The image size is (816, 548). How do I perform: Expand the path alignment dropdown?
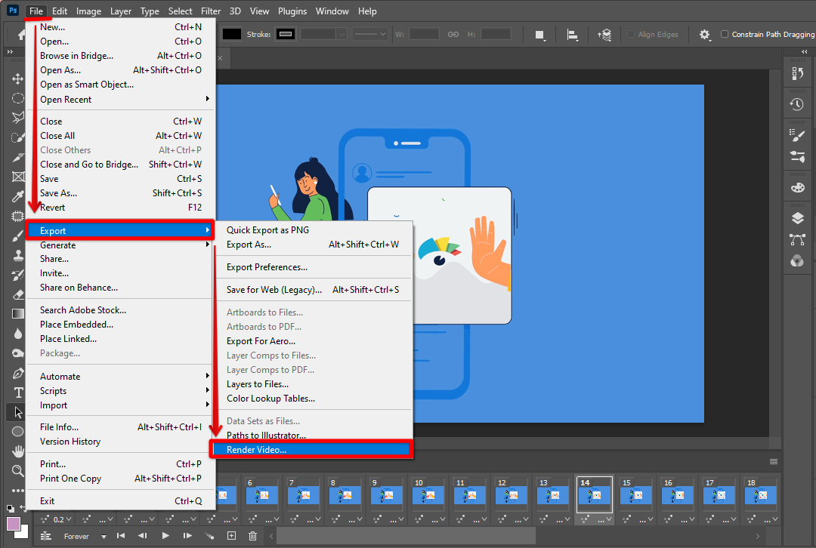(573, 35)
